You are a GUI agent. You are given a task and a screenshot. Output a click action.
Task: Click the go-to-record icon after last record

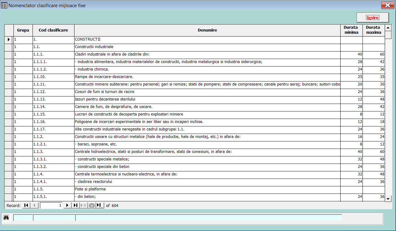coord(99,205)
